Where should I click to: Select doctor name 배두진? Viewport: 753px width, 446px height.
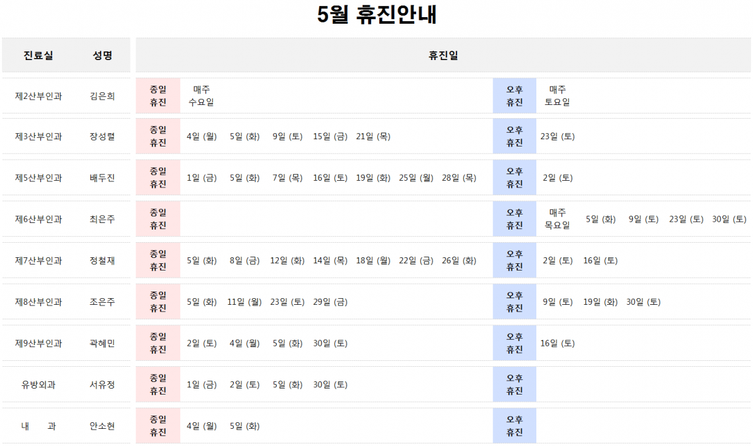[x=102, y=177]
